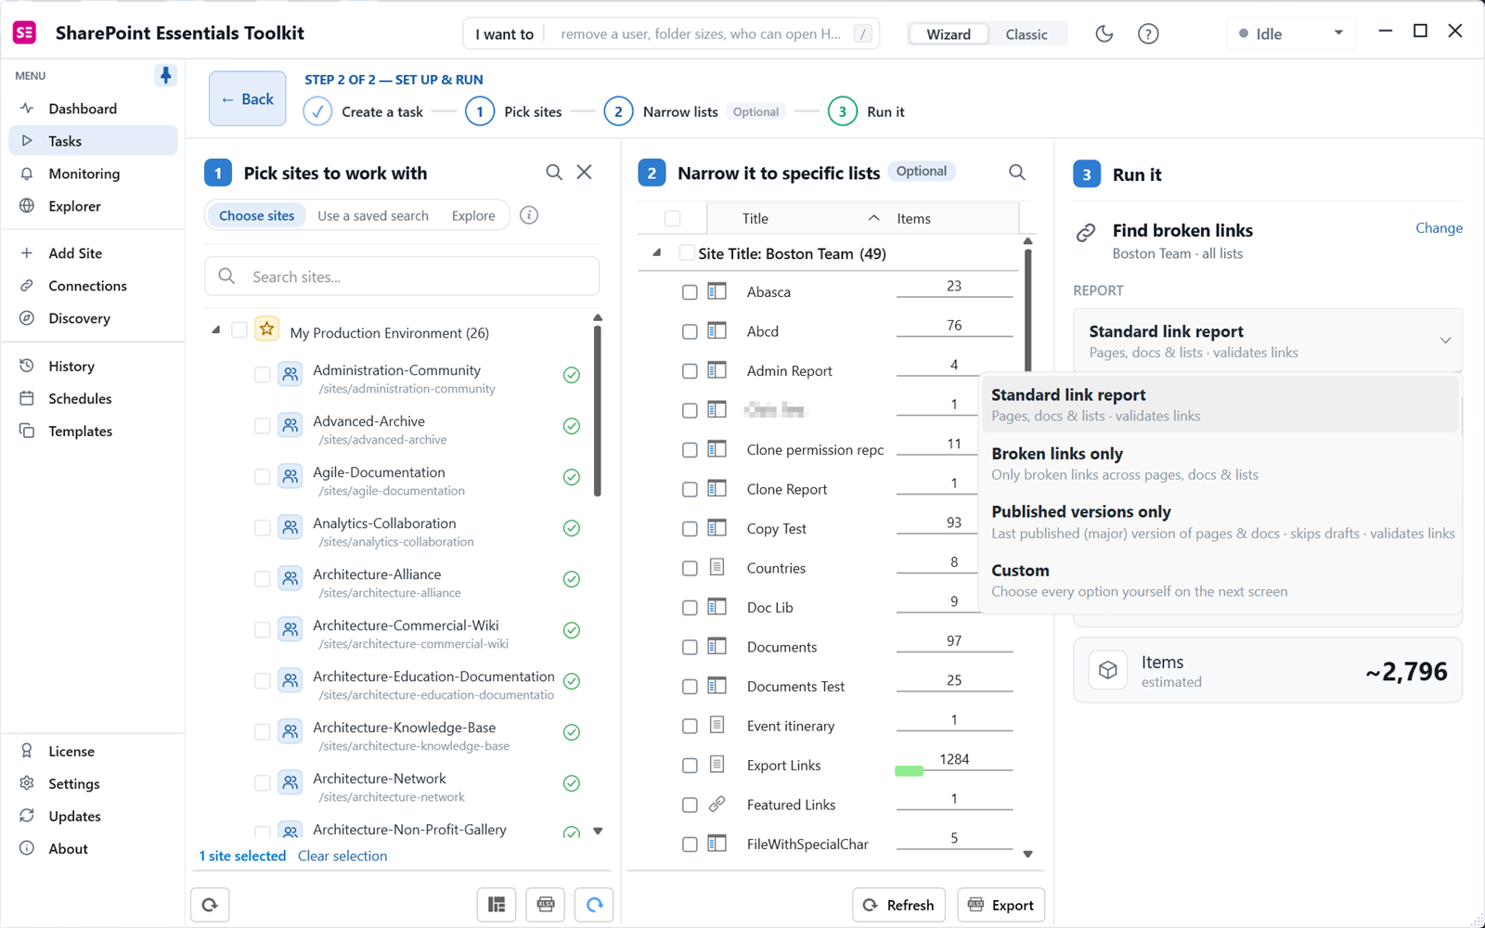The image size is (1485, 928).
Task: Select the Documents list checkbox
Action: (x=690, y=648)
